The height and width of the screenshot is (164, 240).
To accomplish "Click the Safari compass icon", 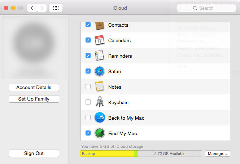I will click(100, 71).
